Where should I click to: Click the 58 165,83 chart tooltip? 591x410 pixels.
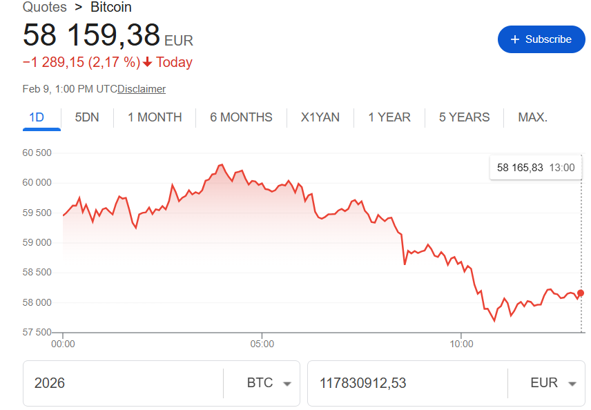pyautogui.click(x=535, y=167)
